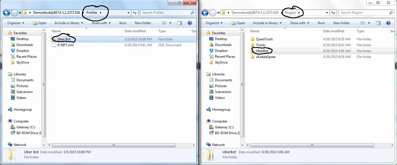Go back in the Profiles window
Image resolution: width=397 pixels, height=165 pixels.
[x=7, y=13]
